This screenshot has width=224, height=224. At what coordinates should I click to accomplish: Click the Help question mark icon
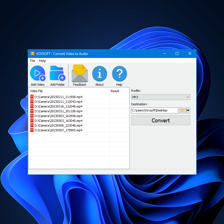coord(119,73)
